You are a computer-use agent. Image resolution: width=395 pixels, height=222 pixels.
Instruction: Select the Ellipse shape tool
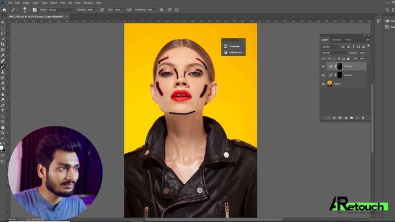2,122
